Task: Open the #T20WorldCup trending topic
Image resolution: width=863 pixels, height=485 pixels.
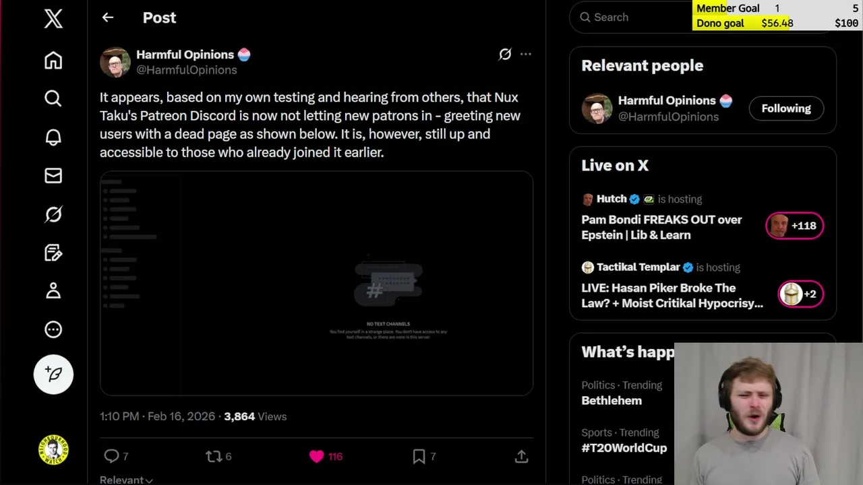Action: (624, 447)
